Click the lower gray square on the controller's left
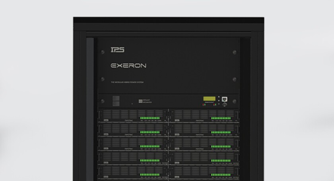 click(116, 104)
